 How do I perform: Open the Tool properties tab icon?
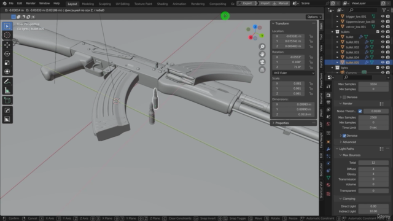(x=329, y=87)
